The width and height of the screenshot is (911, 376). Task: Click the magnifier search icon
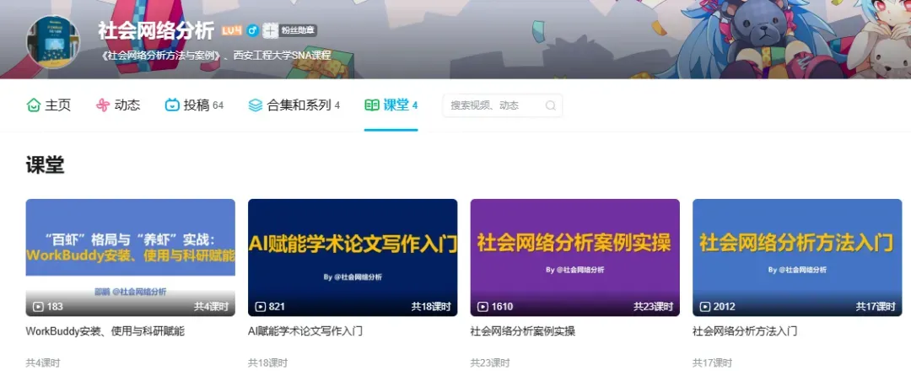coord(550,105)
